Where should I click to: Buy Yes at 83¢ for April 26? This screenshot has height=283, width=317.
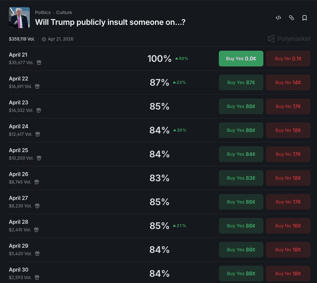click(x=241, y=178)
